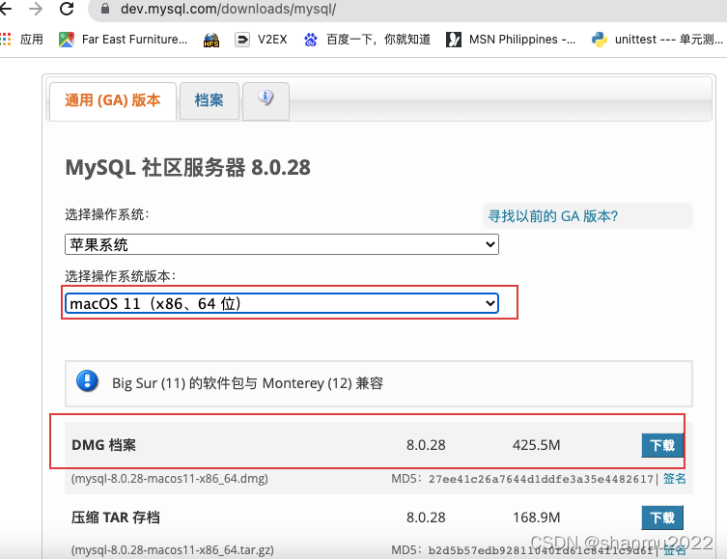
Task: Download the 压缩 TAR 存档 package
Action: pyautogui.click(x=661, y=517)
